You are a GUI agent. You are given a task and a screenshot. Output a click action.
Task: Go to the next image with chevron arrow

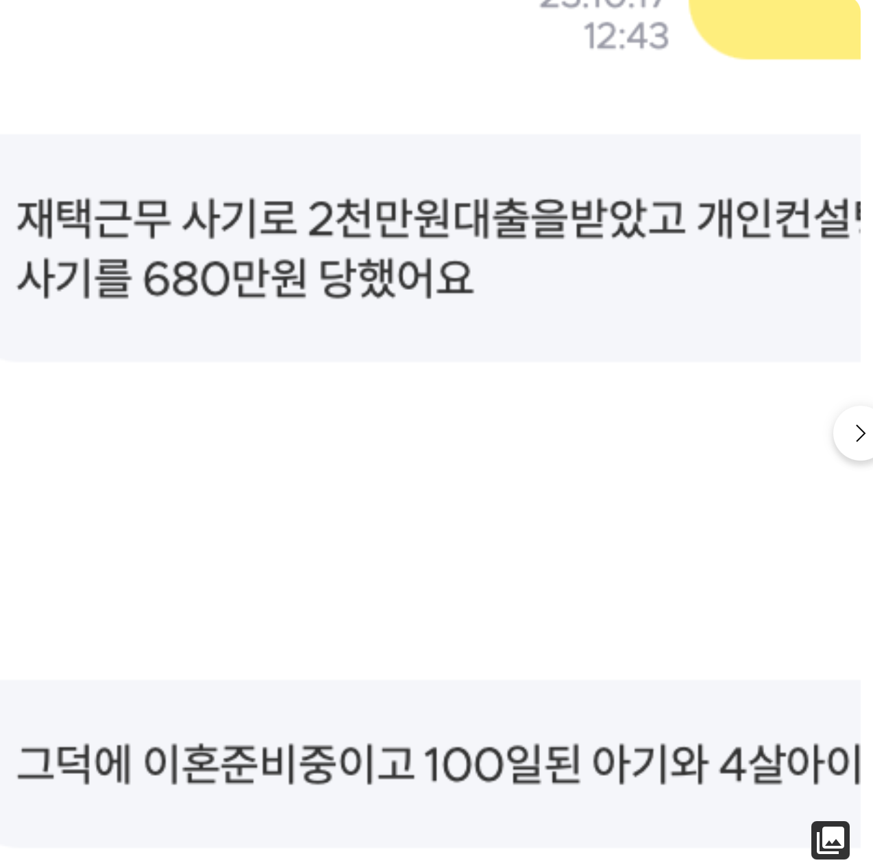(854, 433)
